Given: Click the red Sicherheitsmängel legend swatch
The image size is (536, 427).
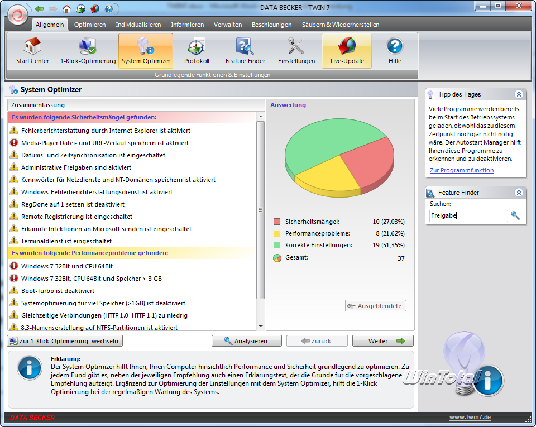Looking at the screenshot, I should pyautogui.click(x=277, y=222).
